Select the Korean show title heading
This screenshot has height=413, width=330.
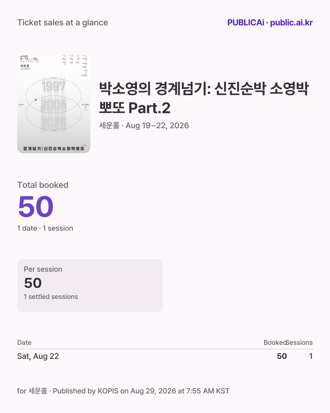[204, 98]
